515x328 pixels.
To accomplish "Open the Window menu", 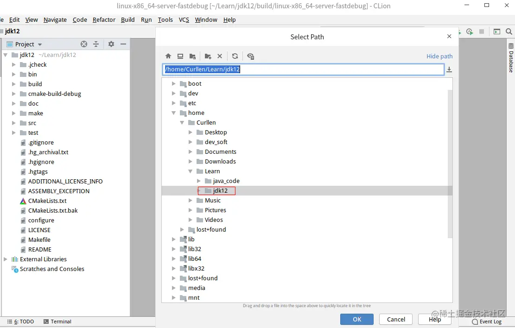I will [x=206, y=20].
